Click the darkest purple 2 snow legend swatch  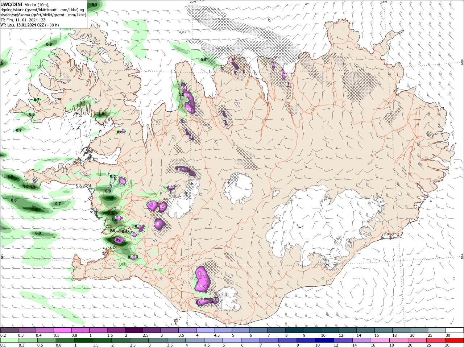pos(134,330)
